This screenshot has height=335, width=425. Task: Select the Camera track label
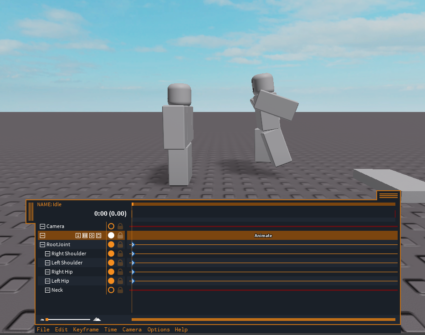[x=55, y=226]
